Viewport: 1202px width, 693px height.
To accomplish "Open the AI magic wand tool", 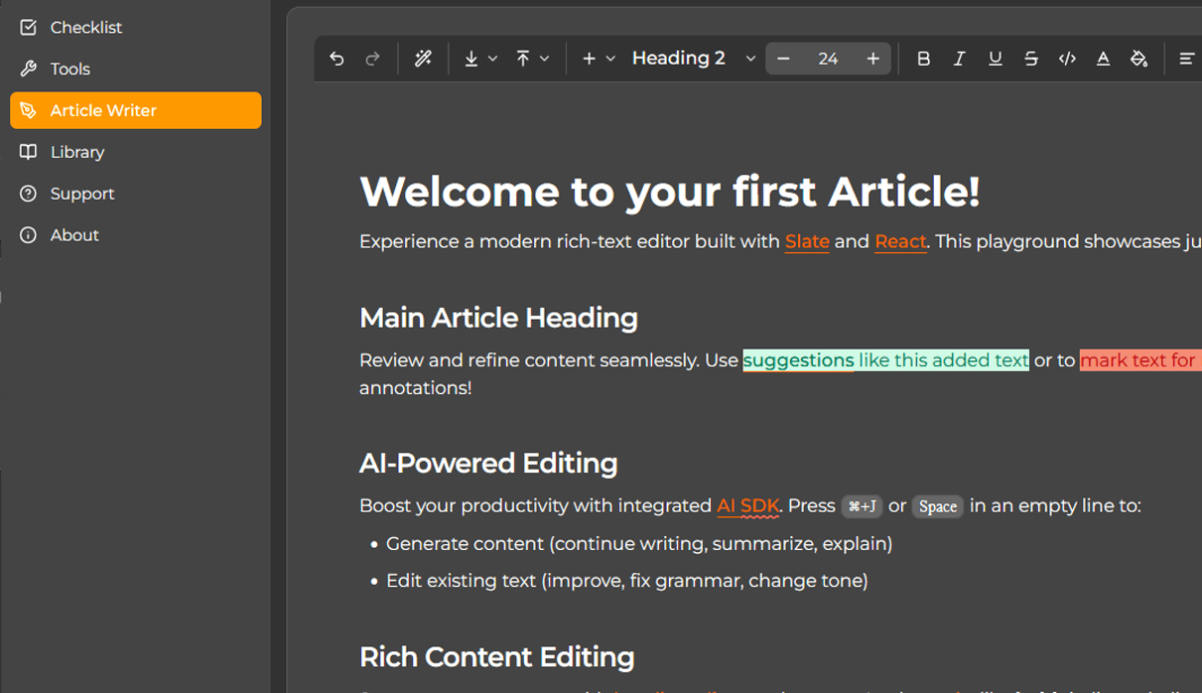I will pos(423,59).
